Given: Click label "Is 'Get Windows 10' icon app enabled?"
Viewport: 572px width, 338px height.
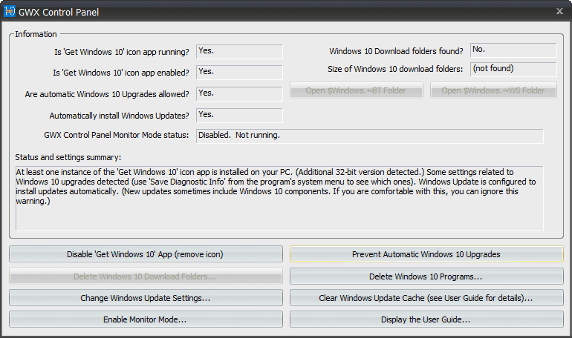Looking at the screenshot, I should point(121,73).
